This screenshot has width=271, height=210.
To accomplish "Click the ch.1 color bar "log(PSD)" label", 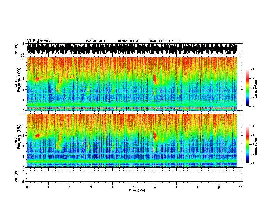I will coord(256,89).
